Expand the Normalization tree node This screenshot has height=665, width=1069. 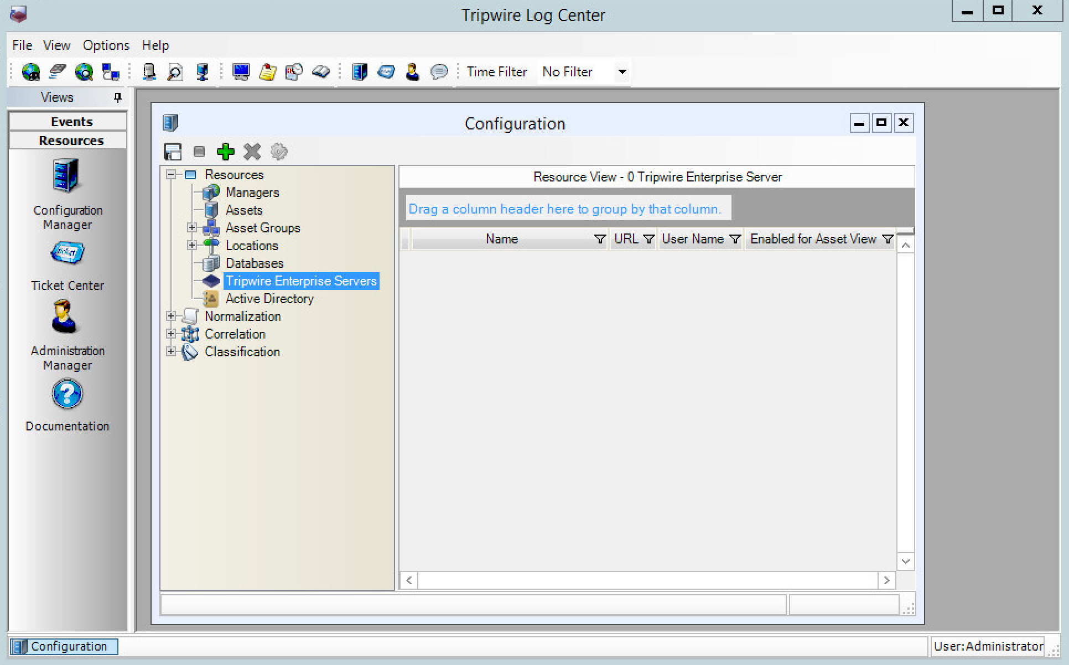point(171,316)
